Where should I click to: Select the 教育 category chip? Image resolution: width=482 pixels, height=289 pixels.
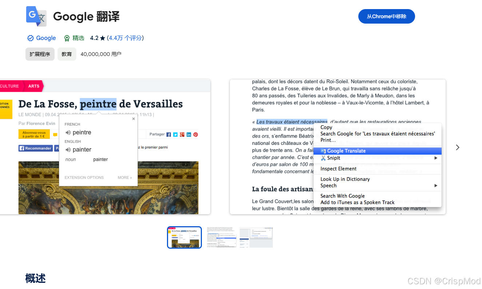pos(67,54)
